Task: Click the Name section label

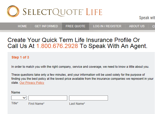Action: click(x=16, y=92)
